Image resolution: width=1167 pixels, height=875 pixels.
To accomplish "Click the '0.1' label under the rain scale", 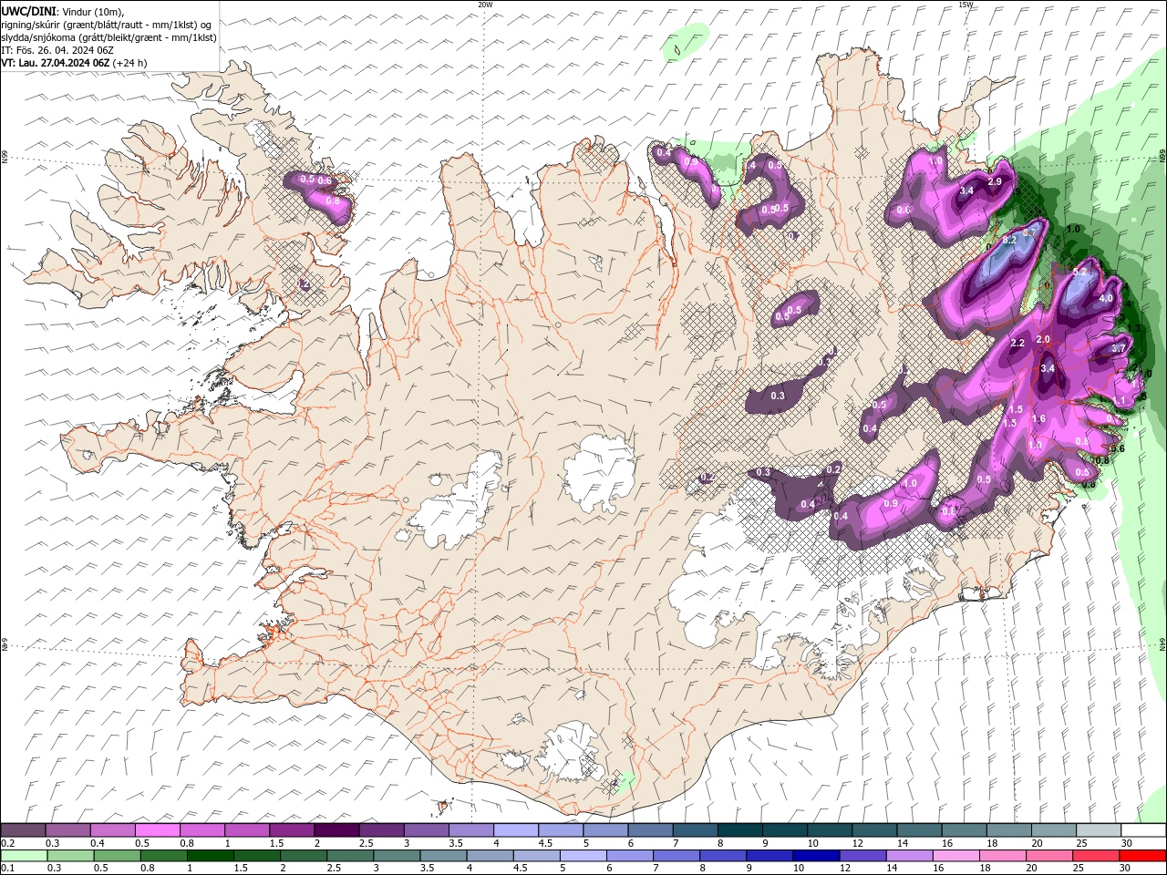I will click(8, 869).
